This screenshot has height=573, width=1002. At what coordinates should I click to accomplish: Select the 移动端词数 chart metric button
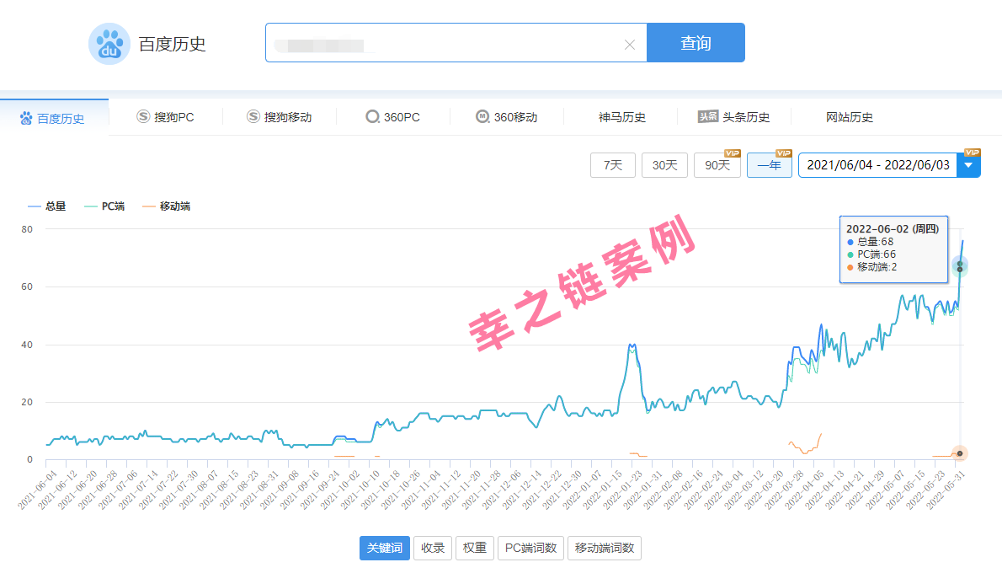(x=605, y=548)
